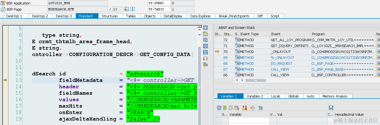Click the navigation icon at right of row 71
Image resolution: width=380 pixels, height=125 pixels.
(x=378, y=46)
